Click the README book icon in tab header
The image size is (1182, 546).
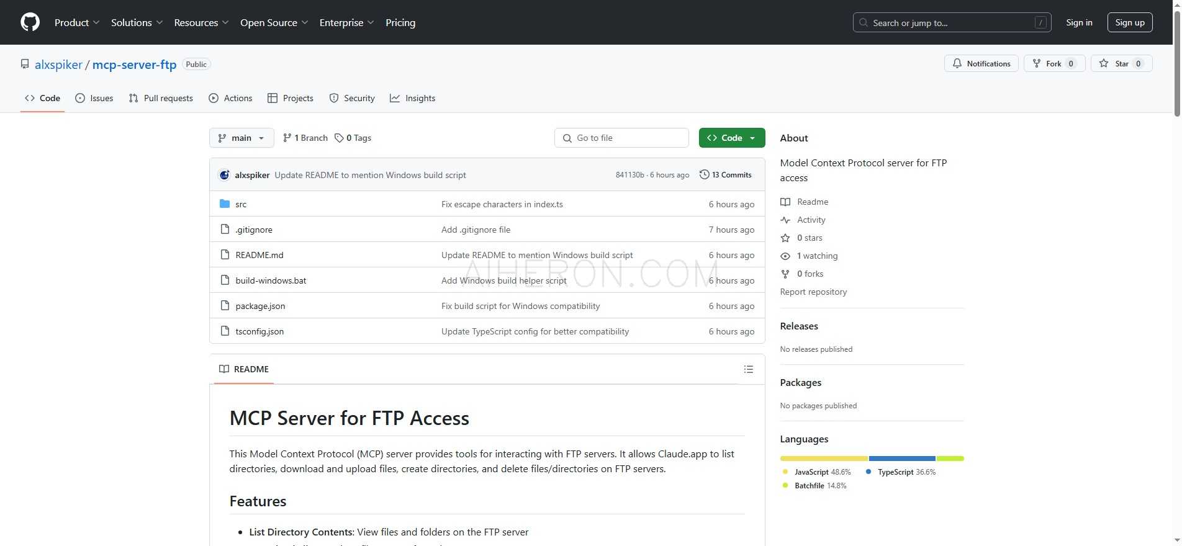click(x=224, y=369)
